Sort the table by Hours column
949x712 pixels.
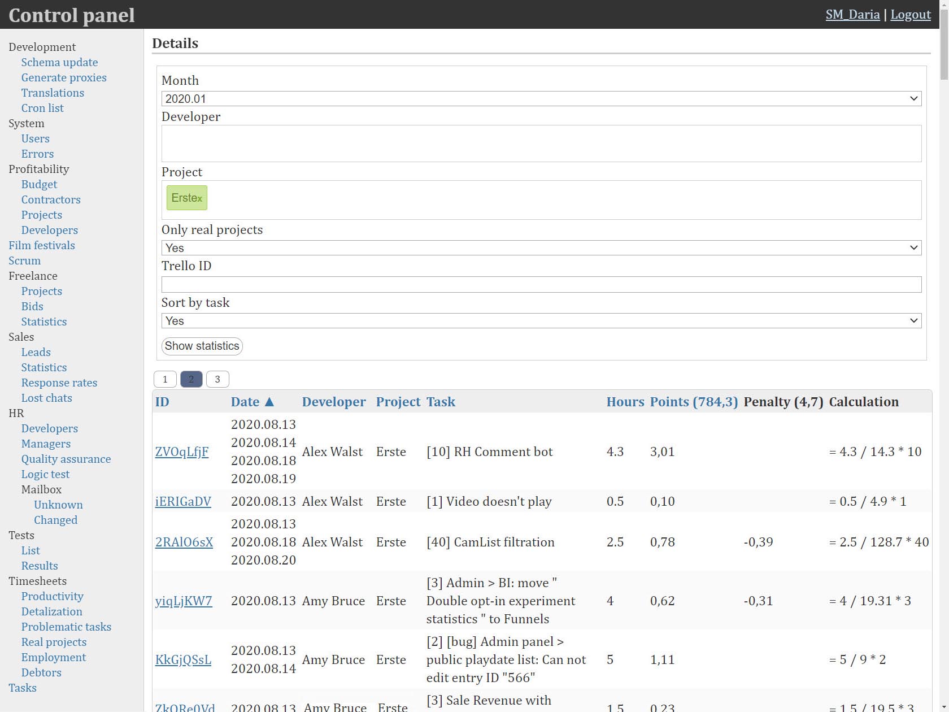[x=625, y=402]
